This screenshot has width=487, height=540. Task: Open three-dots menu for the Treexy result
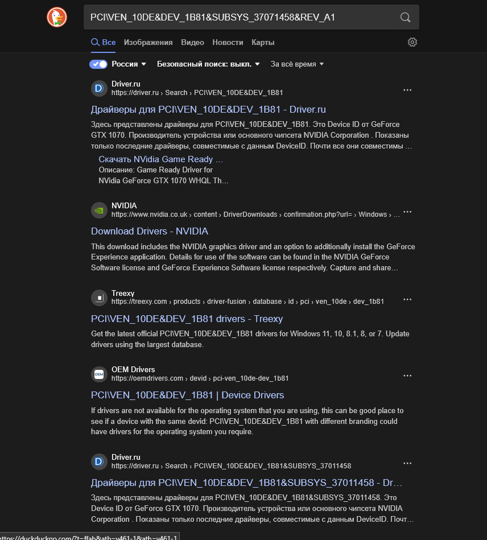click(x=407, y=299)
